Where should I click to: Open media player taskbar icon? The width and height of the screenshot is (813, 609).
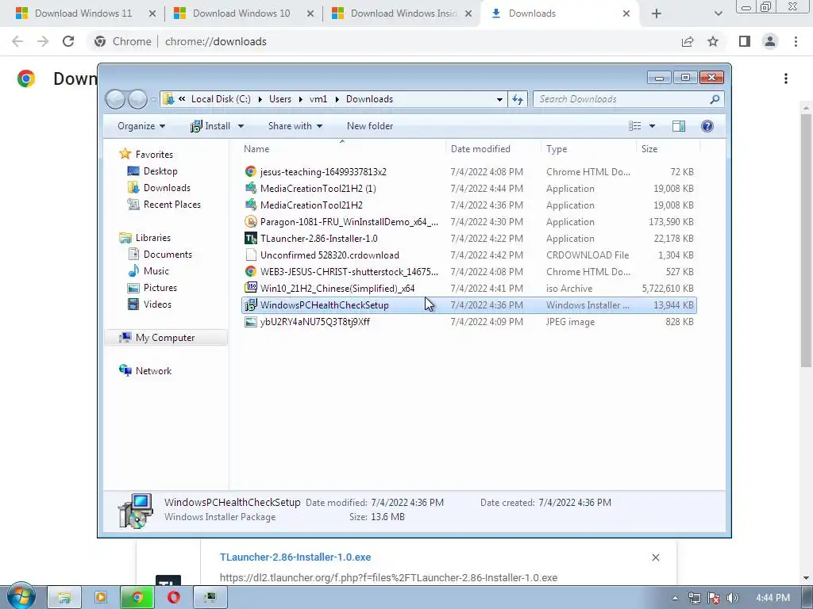tap(101, 598)
